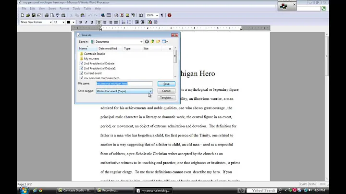346x194 pixels.
Task: Open the Tools menu
Action: (x=76, y=9)
